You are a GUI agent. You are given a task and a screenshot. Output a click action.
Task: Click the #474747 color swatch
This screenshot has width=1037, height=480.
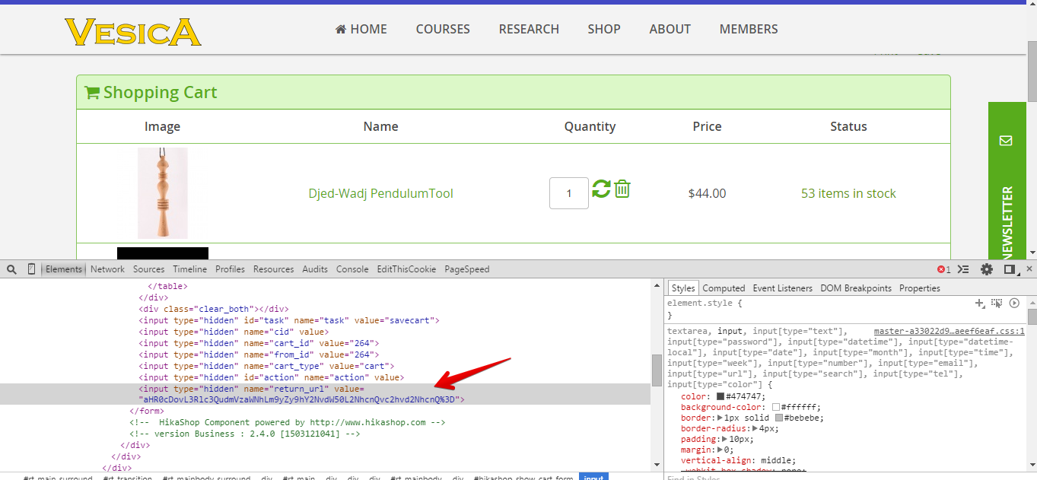coord(720,396)
